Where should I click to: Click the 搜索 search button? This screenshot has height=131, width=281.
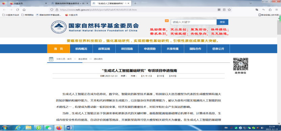click(x=223, y=22)
